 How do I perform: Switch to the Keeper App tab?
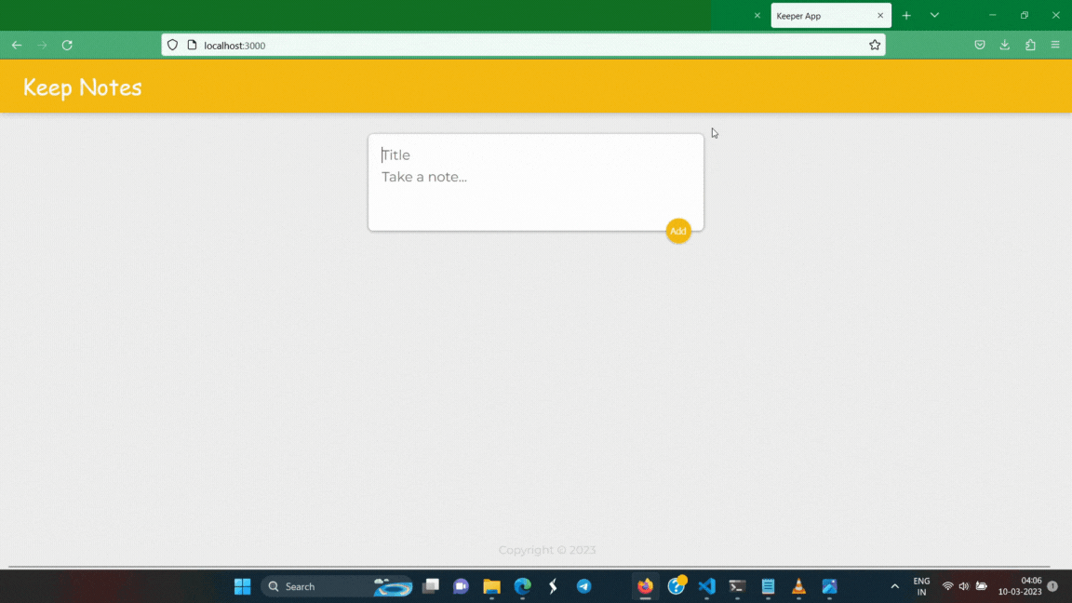831,15
